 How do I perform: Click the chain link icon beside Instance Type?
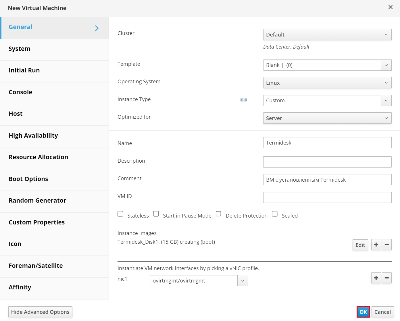tap(243, 100)
